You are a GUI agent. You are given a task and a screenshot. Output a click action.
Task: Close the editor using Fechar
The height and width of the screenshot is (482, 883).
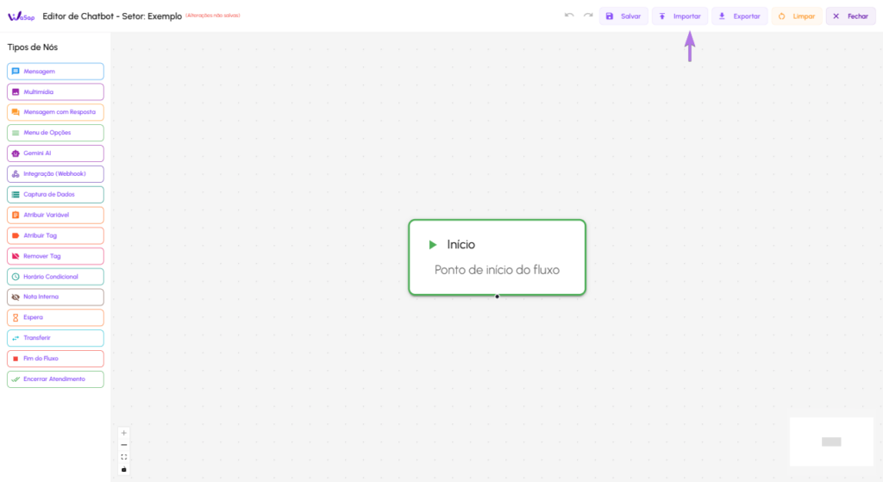pyautogui.click(x=850, y=16)
